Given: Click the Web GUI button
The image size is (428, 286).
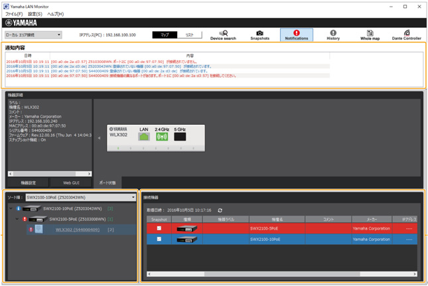Looking at the screenshot, I should (72, 181).
